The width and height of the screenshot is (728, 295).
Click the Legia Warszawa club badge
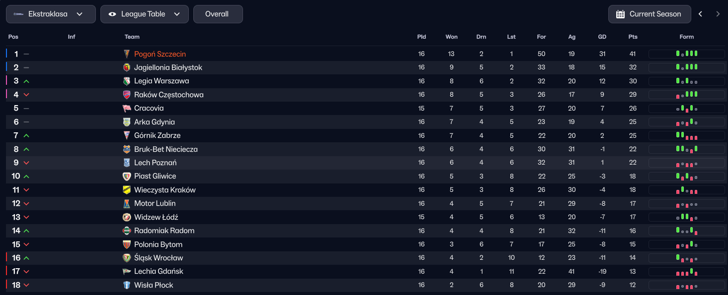click(x=127, y=81)
